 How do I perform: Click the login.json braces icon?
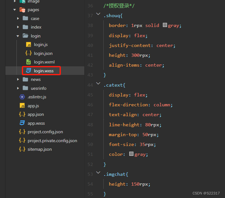29,53
